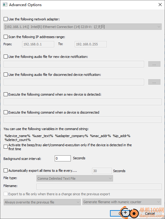
Task: Click the Advanced Options window icon
Action: 5,5
